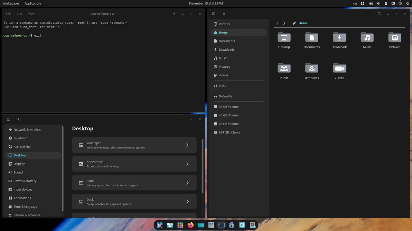Open the 'de' keyboard layout selector

355,3
